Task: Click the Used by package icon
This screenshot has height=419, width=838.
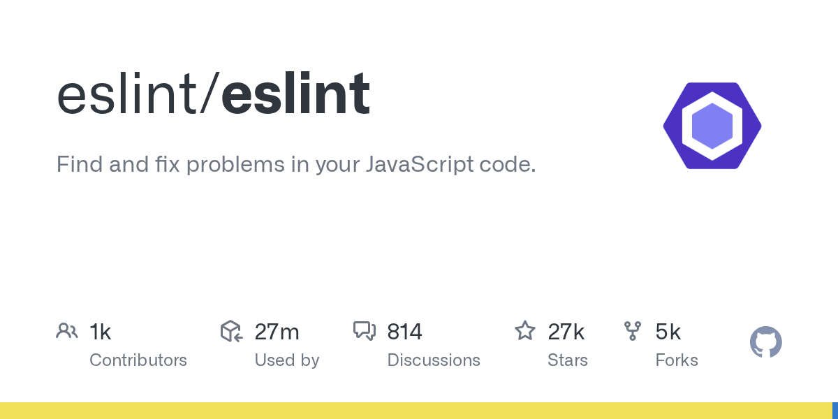Action: (231, 331)
